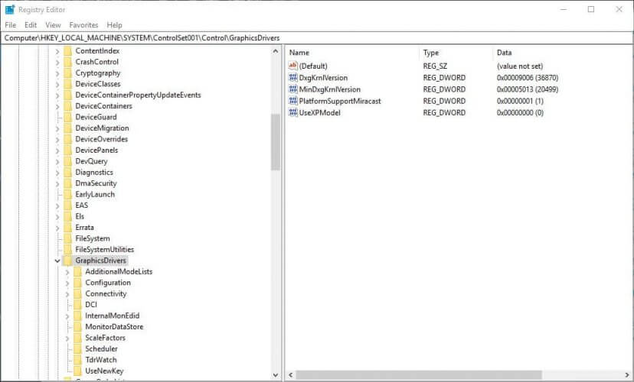634x382 pixels.
Task: Open the File menu
Action: click(x=11, y=25)
